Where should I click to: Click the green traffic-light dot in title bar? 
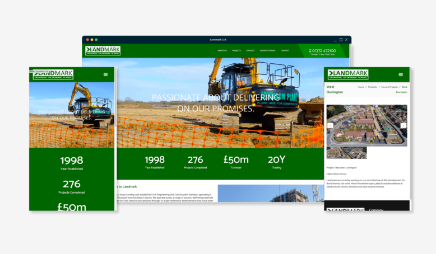click(96, 40)
